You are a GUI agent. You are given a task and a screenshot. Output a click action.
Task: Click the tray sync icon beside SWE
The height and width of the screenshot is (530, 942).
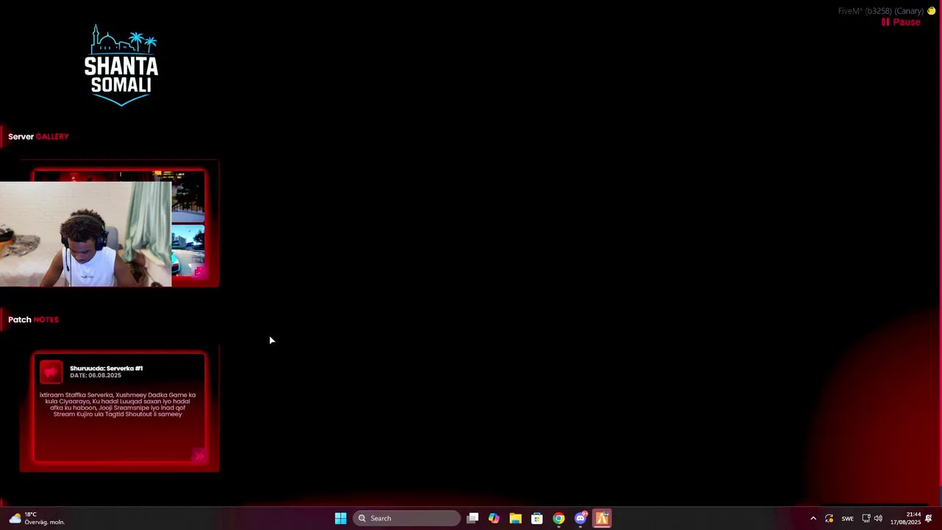click(829, 518)
